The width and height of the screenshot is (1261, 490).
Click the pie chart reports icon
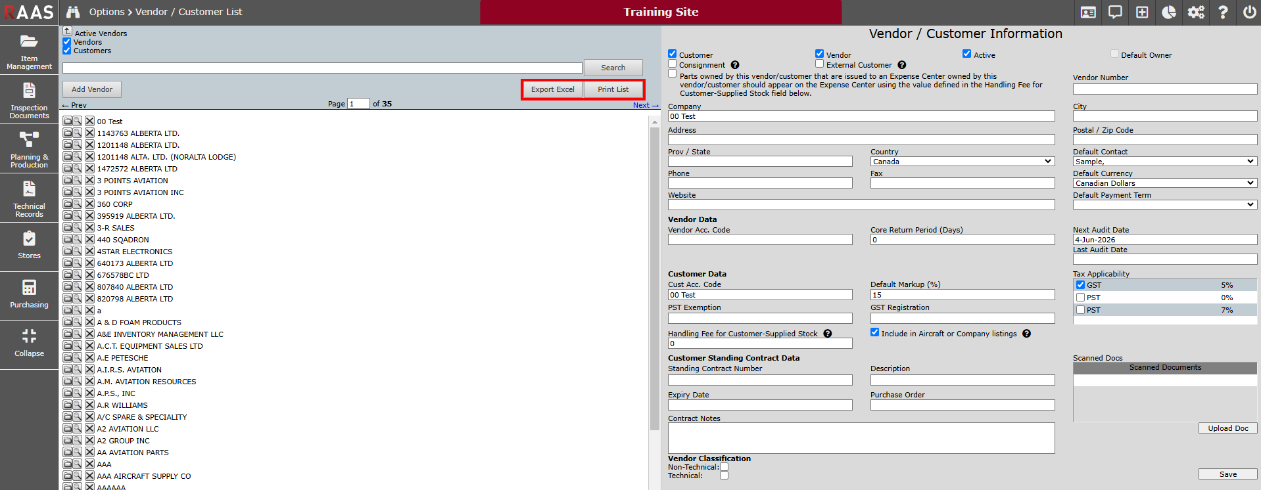(x=1168, y=12)
